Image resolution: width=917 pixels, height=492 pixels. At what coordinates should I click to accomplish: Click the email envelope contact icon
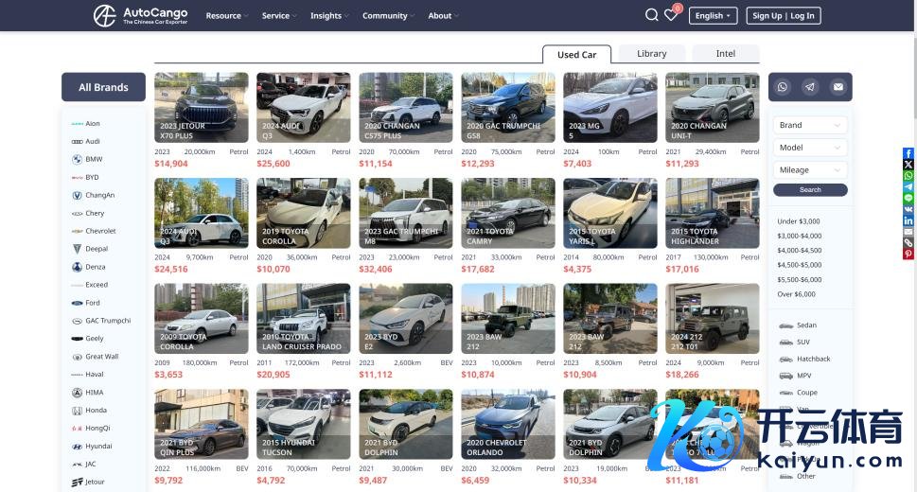(x=838, y=87)
